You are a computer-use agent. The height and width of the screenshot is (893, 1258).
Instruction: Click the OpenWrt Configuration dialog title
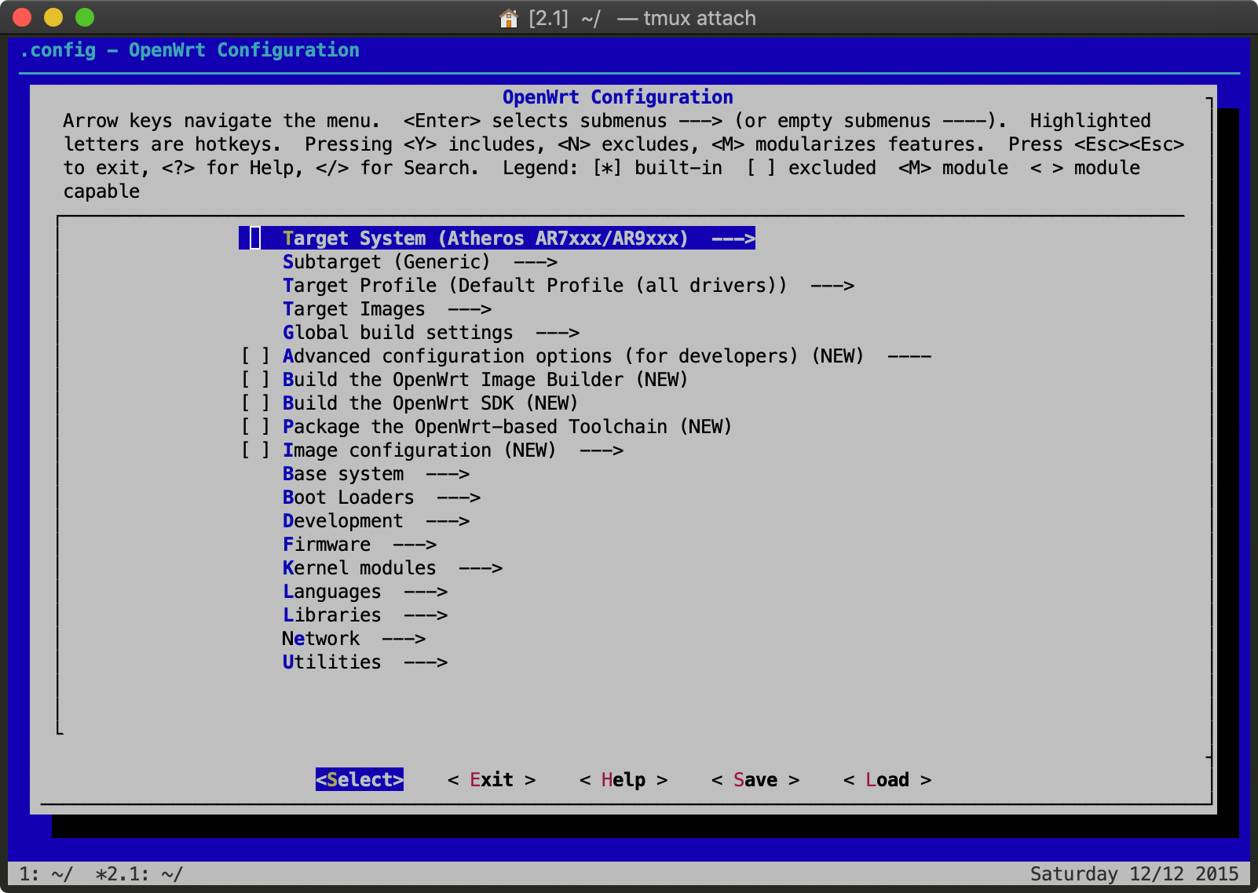tap(617, 97)
